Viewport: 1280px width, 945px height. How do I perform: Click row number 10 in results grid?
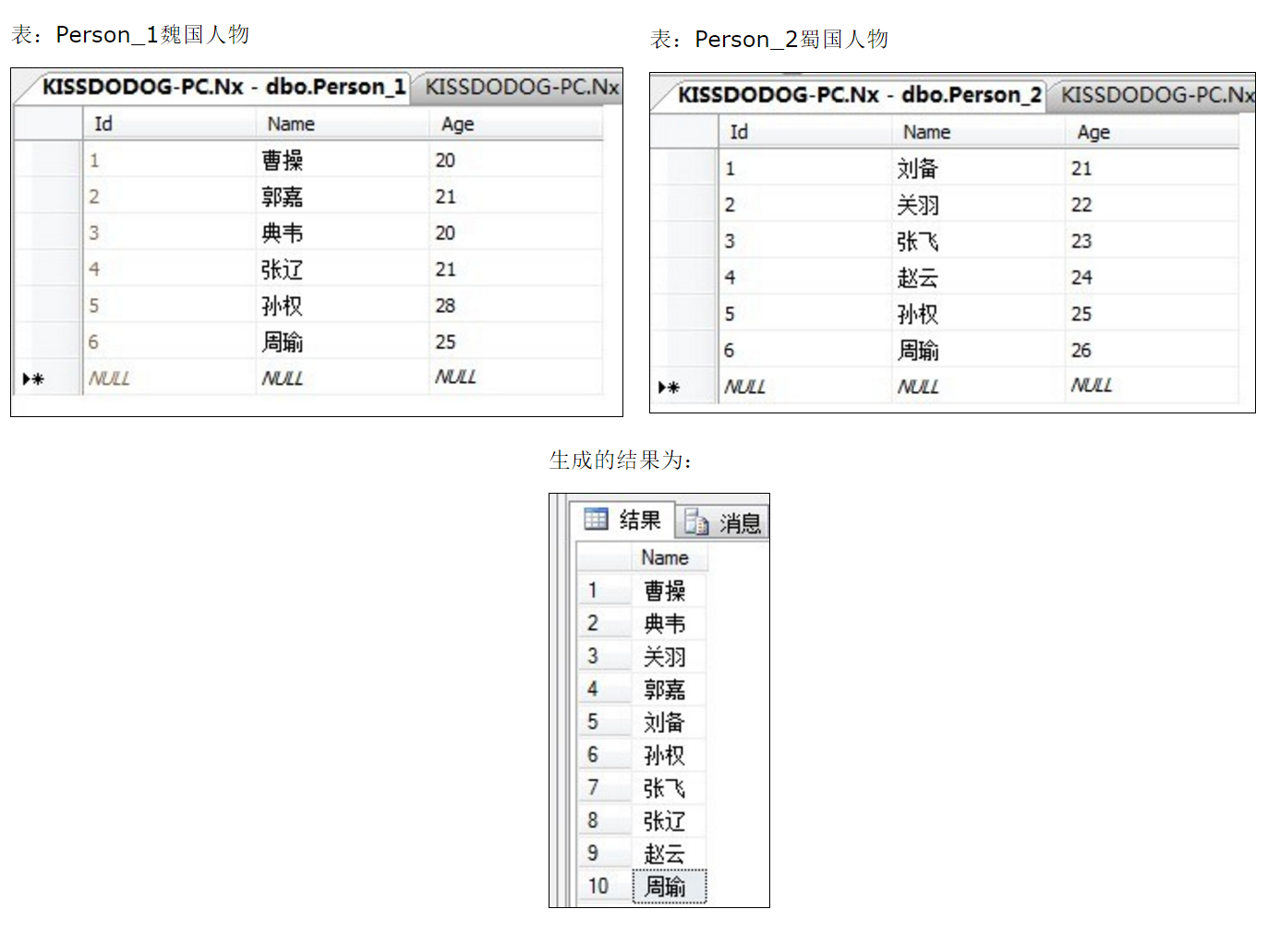click(604, 887)
